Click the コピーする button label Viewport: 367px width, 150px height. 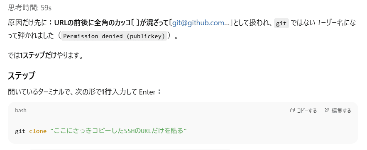click(307, 110)
